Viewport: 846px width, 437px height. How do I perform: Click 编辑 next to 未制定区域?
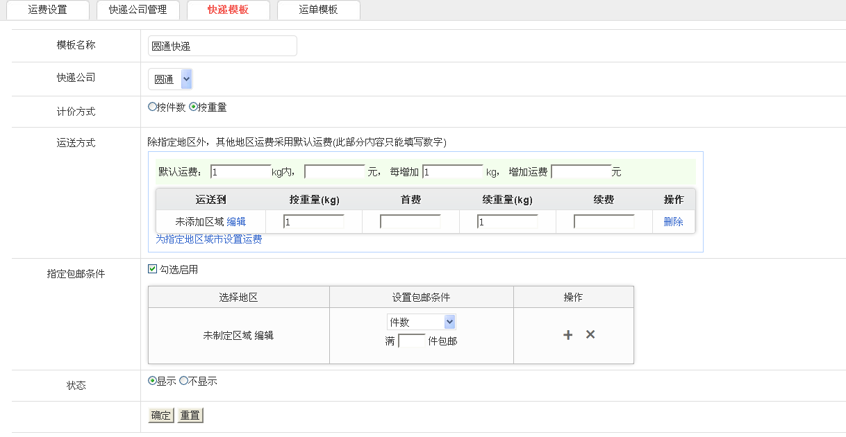(x=264, y=336)
